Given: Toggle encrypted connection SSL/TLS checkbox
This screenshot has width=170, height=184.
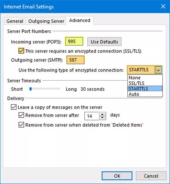Looking at the screenshot, I should (x=21, y=51).
